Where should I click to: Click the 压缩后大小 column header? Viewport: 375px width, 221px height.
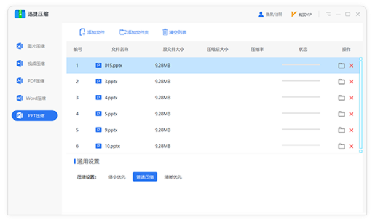click(x=218, y=50)
